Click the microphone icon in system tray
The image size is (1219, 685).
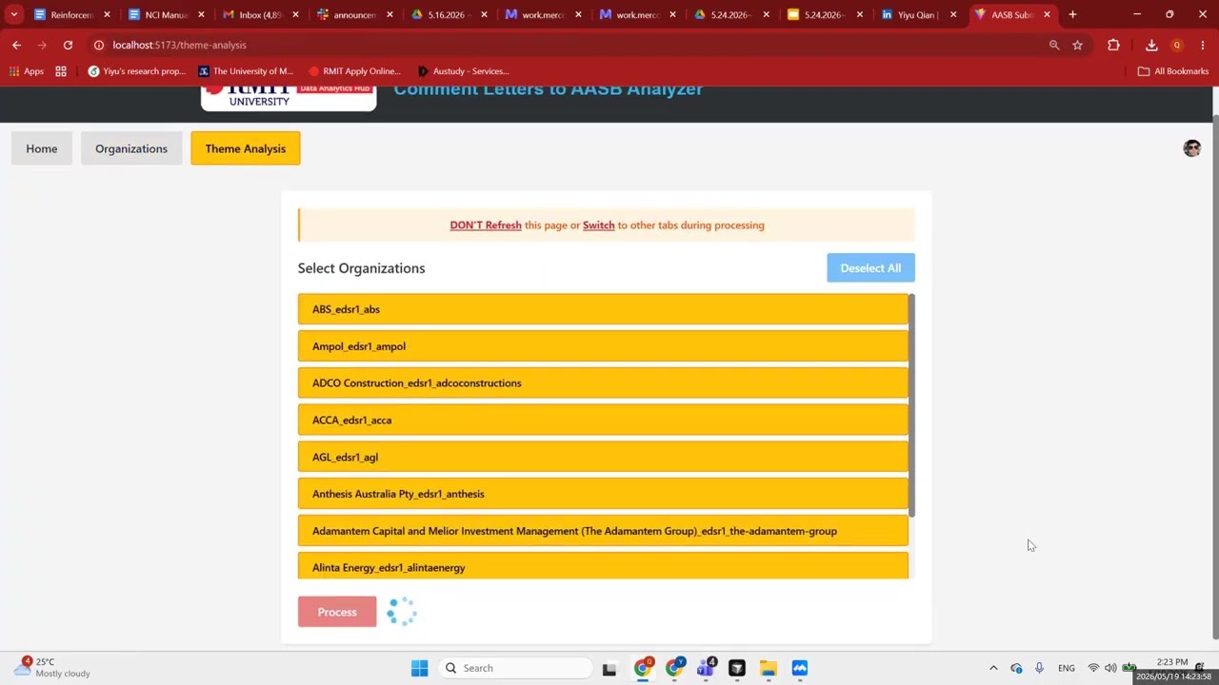(x=1039, y=668)
